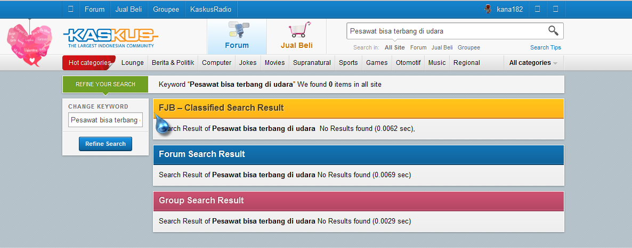Open the Berita & Politik category
This screenshot has width=632, height=248.
pos(173,63)
